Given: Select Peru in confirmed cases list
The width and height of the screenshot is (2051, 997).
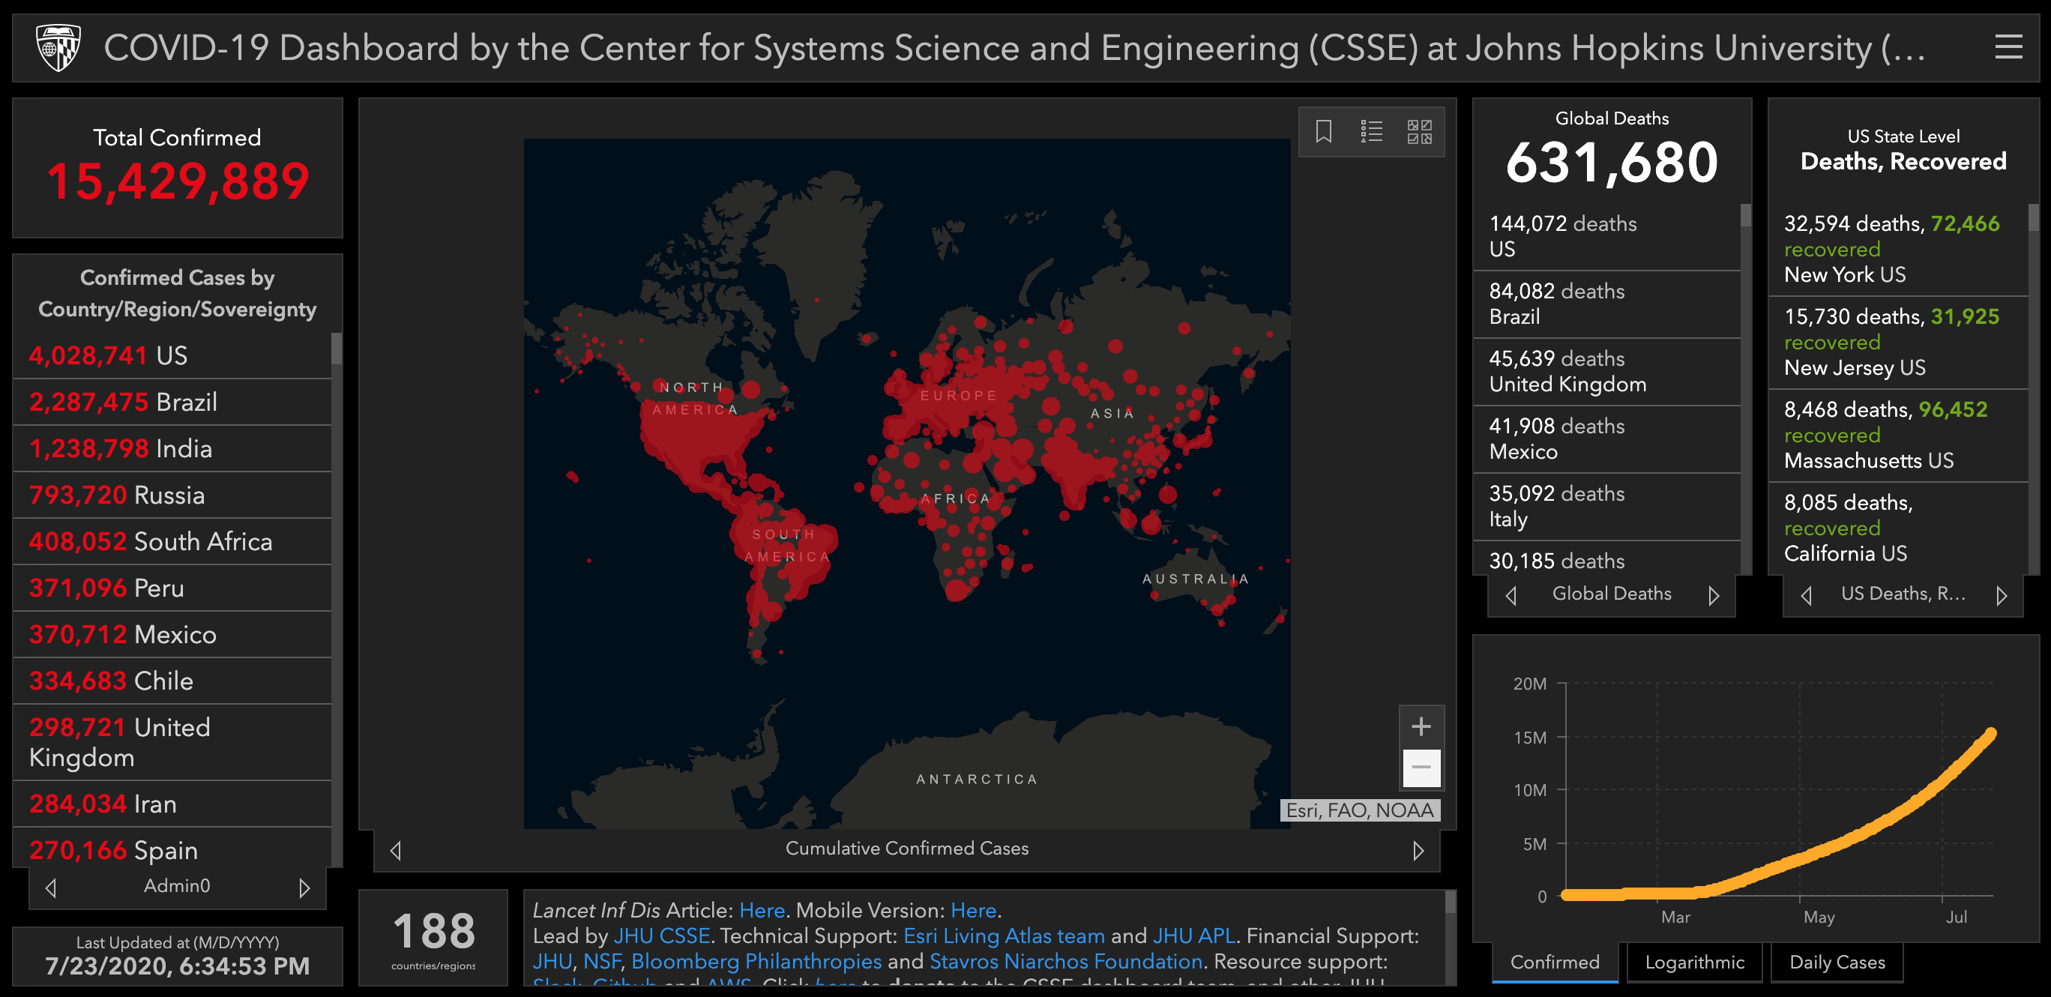Looking at the screenshot, I should click(172, 588).
